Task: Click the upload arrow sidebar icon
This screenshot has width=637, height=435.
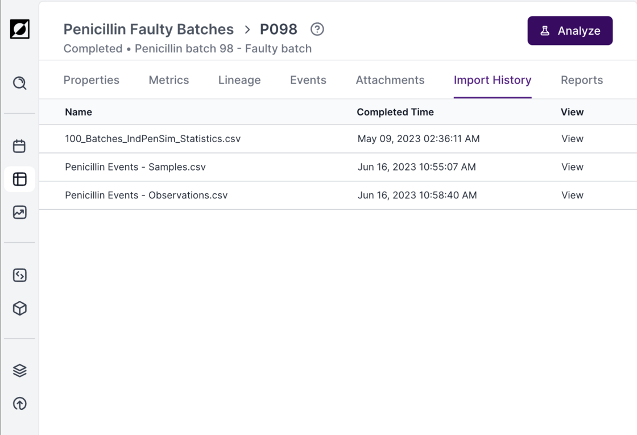Action: pyautogui.click(x=20, y=404)
